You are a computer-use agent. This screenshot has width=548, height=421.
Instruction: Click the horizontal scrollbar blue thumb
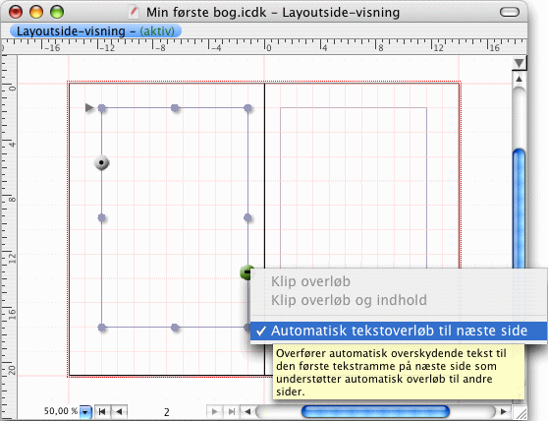point(375,411)
